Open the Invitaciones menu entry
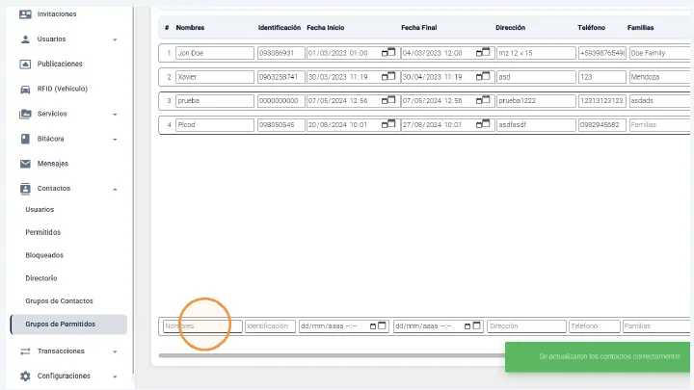Viewport: 694px width, 390px height. (57, 14)
